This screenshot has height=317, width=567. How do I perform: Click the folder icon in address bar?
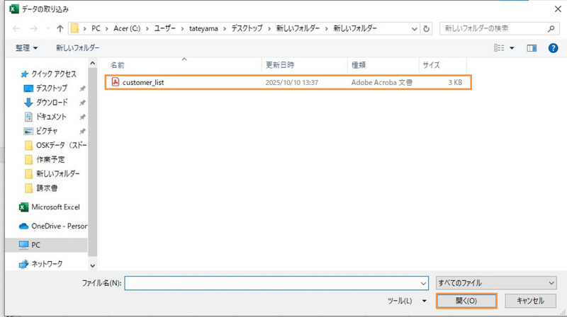(74, 28)
